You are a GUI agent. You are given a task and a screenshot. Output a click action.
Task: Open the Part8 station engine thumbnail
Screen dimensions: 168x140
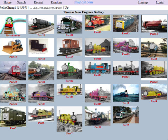coord(98,116)
